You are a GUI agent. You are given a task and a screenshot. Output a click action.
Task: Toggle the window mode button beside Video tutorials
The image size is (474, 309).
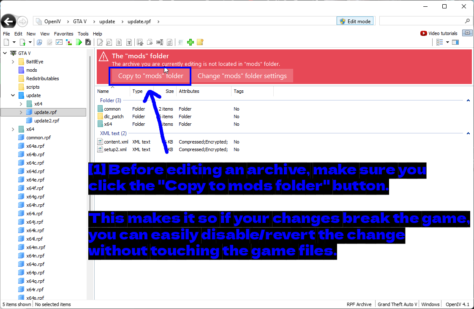pos(467,33)
